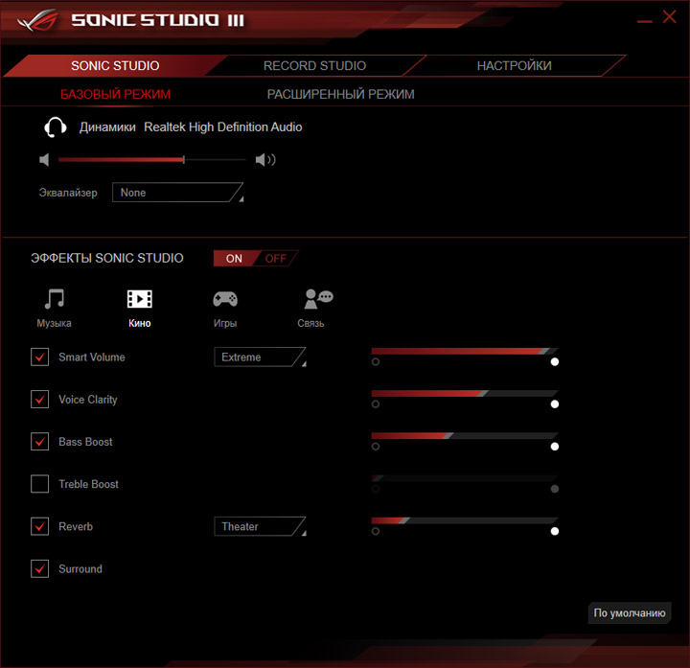The height and width of the screenshot is (668, 690).
Task: Enable the Treble Boost checkbox
Action: tap(39, 484)
